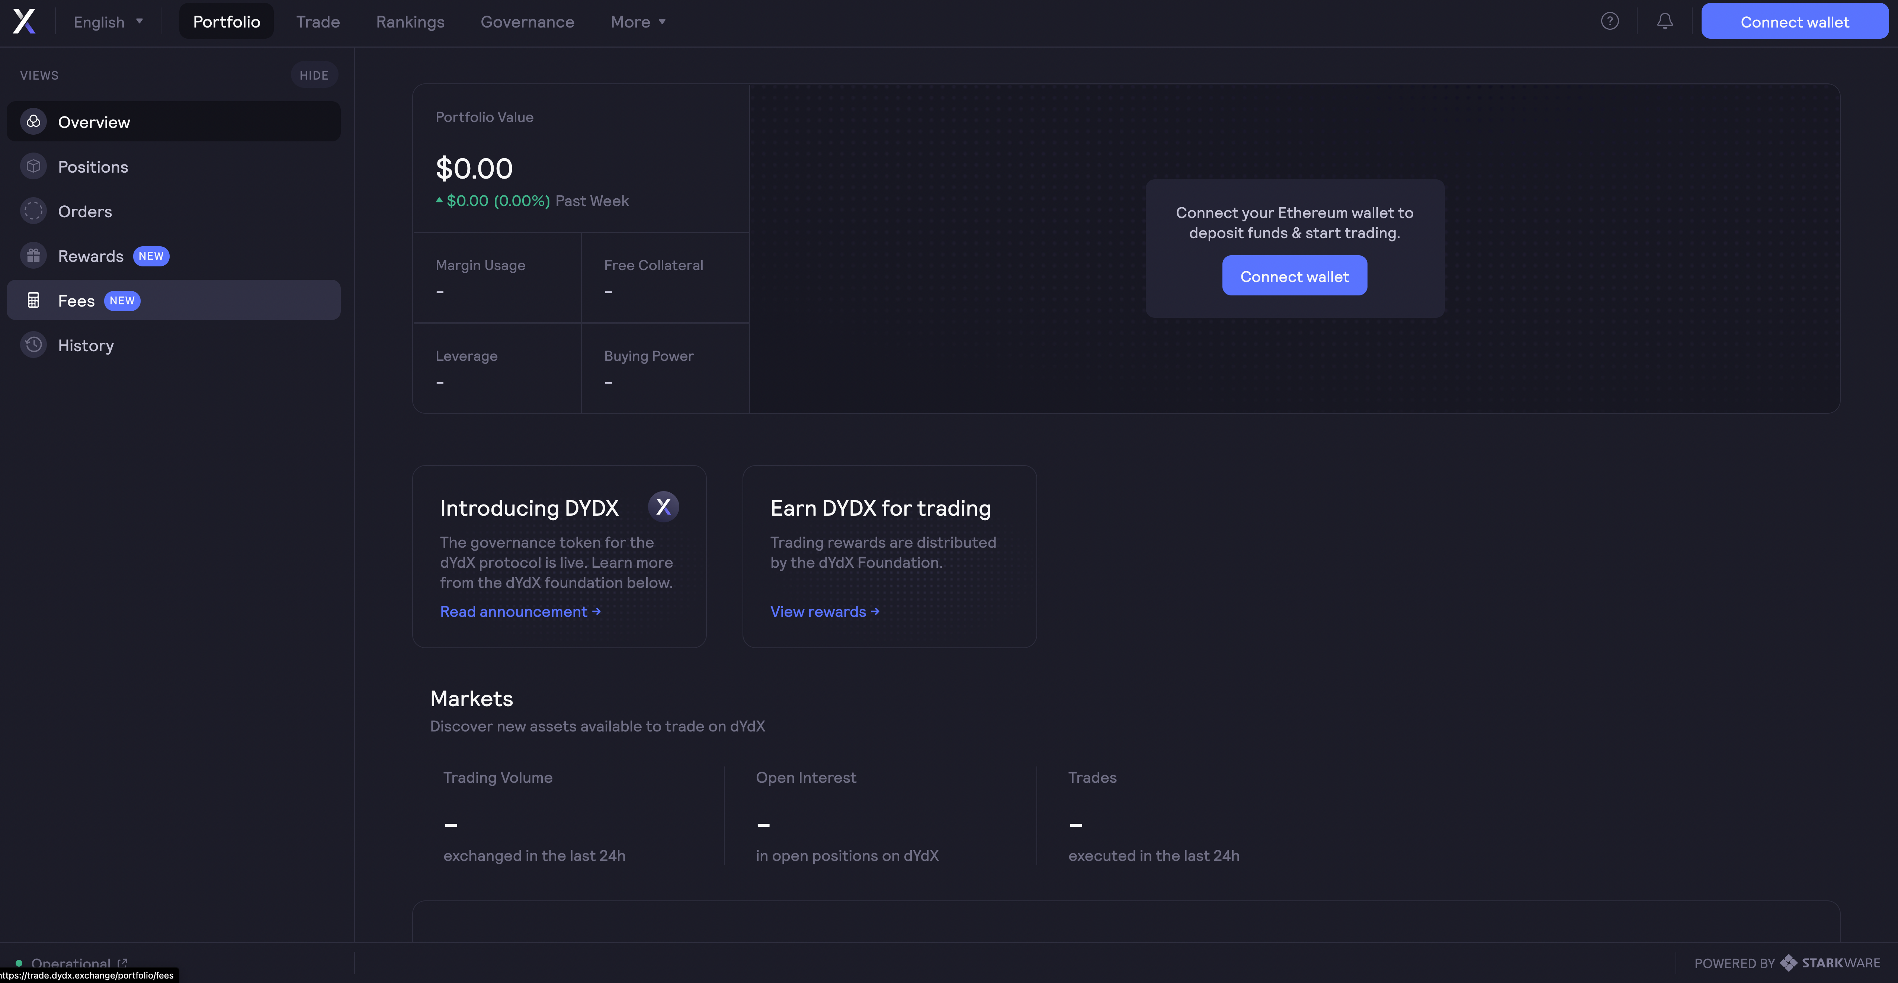Screen dimensions: 1898x983
Task: Click the Orders dashed circle icon
Action: [33, 211]
